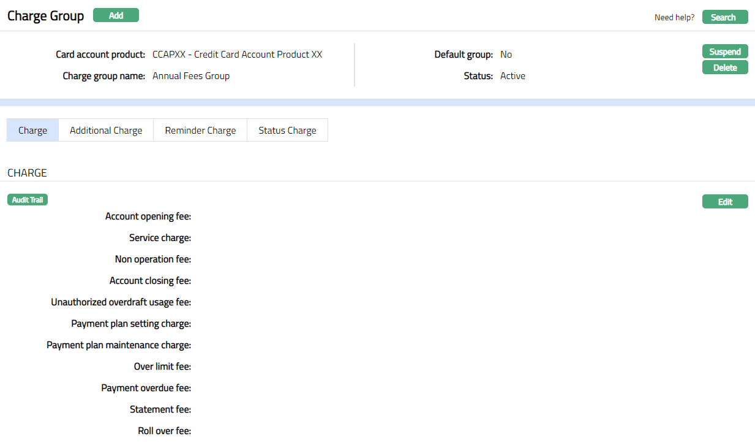The width and height of the screenshot is (755, 442).
Task: Click the Roll over fee label
Action: click(164, 431)
